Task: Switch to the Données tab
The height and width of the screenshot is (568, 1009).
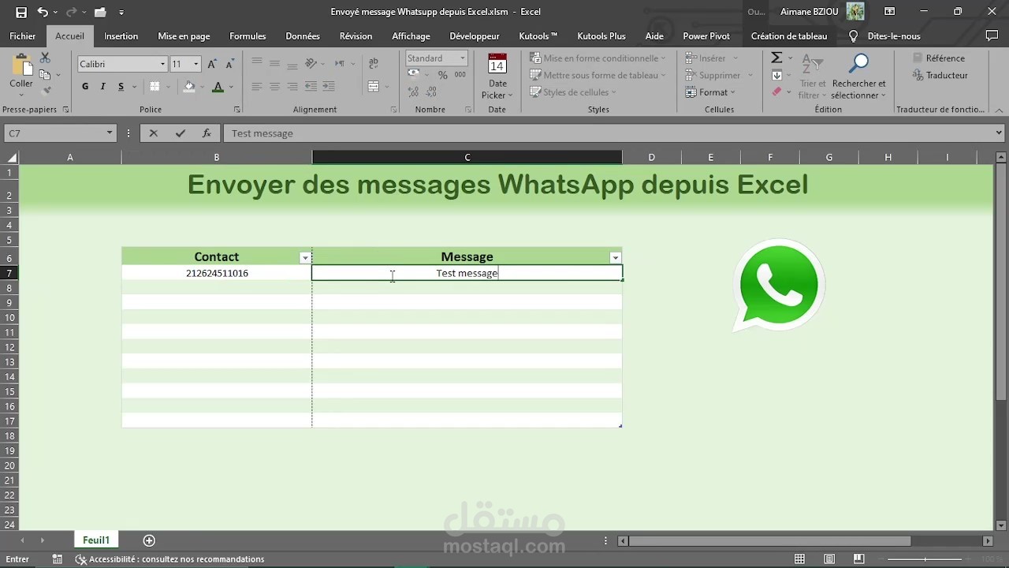Action: pos(303,36)
